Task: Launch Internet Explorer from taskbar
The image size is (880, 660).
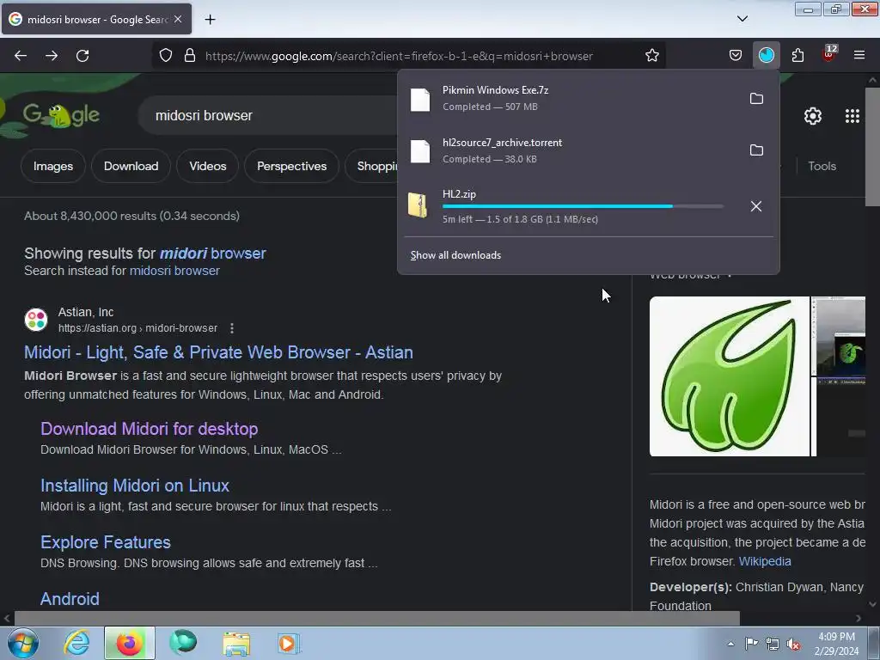Action: (76, 643)
